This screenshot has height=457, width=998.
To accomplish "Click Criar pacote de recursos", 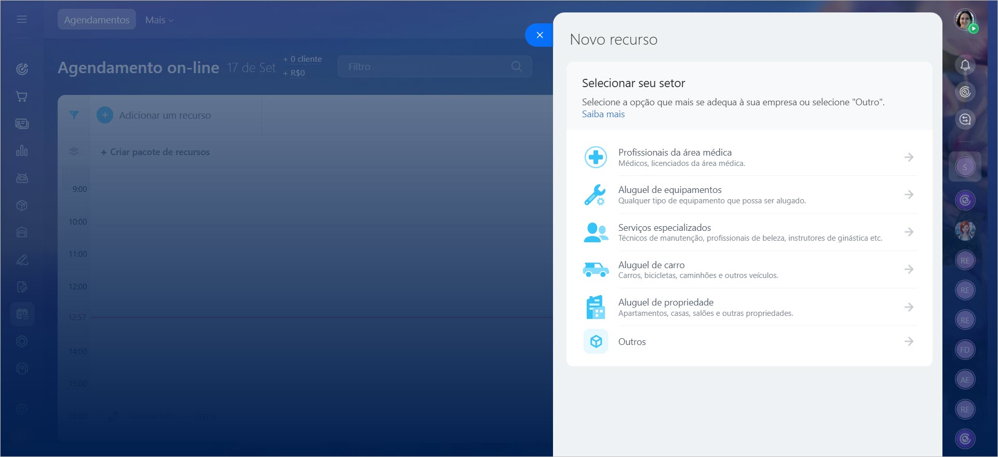I will pos(155,152).
